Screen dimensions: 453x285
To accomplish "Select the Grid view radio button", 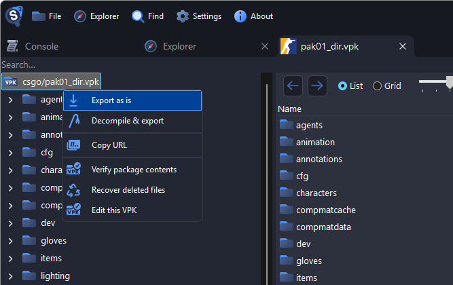I will (x=377, y=85).
